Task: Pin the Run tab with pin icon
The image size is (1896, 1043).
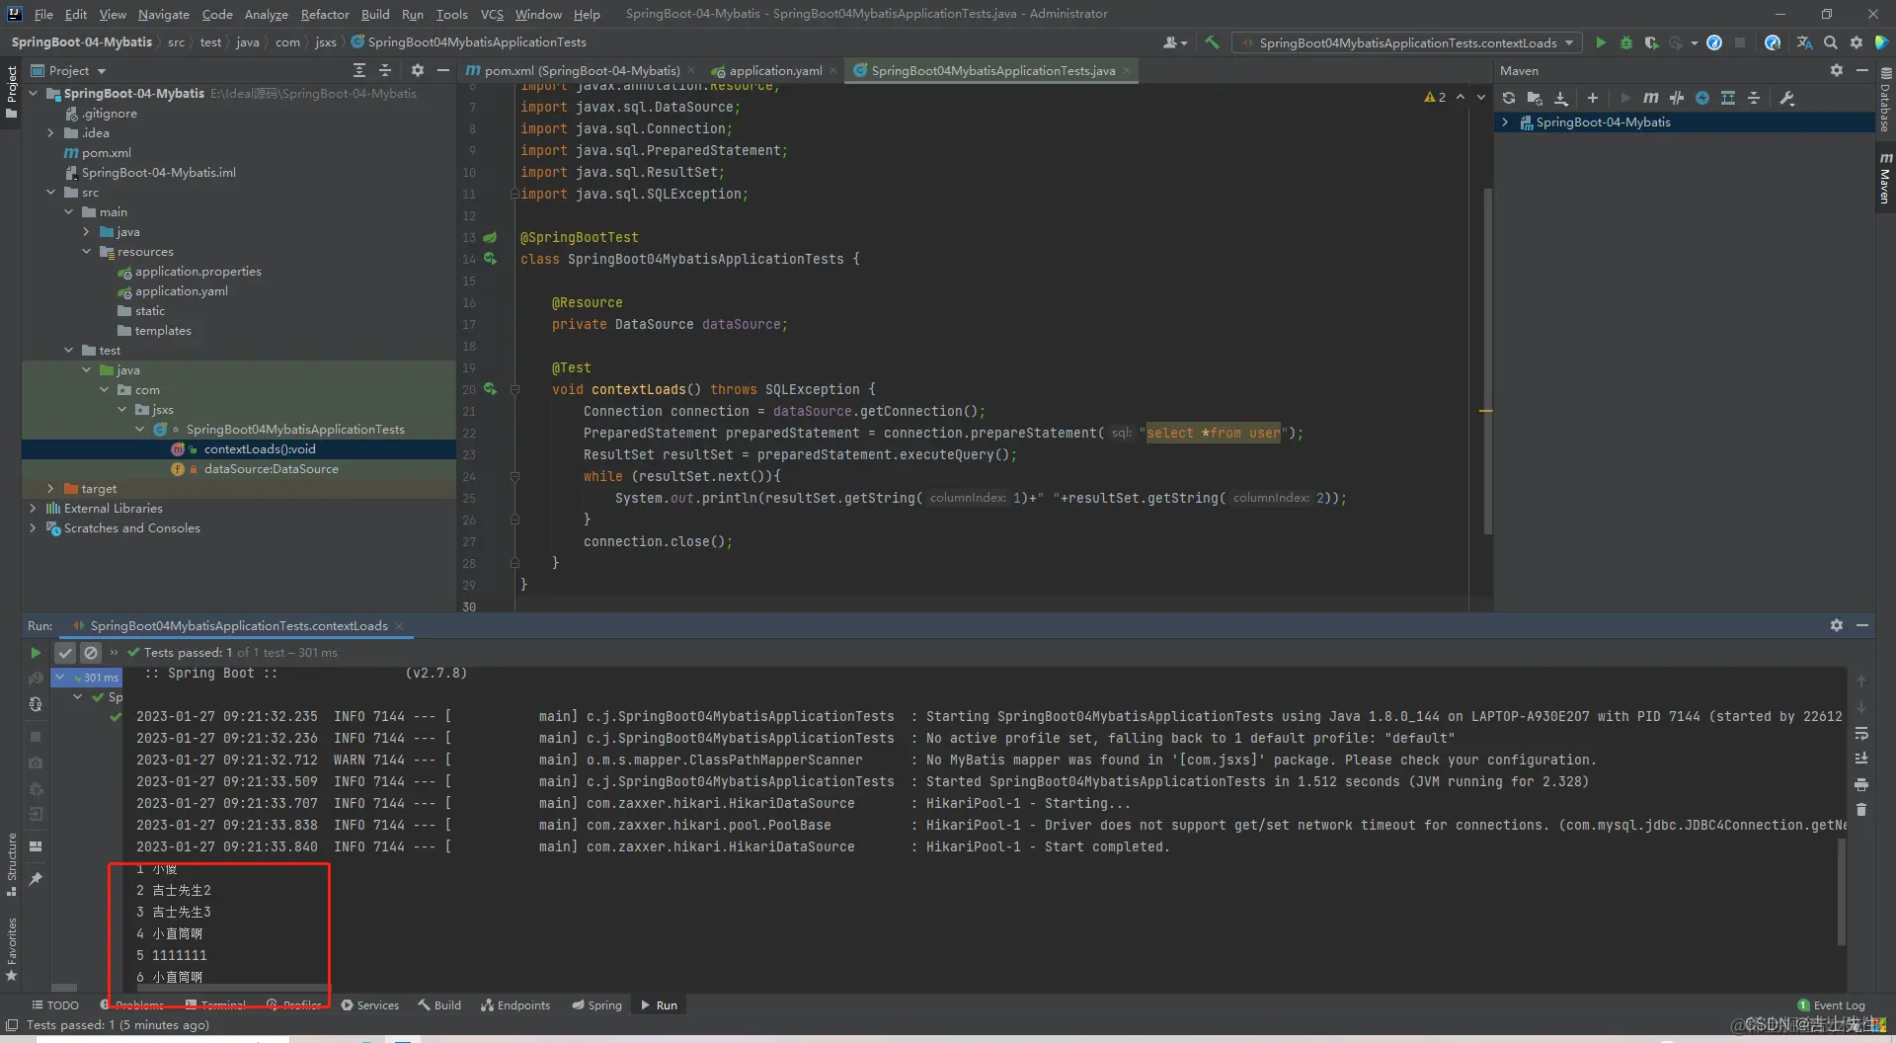Action: [x=36, y=878]
